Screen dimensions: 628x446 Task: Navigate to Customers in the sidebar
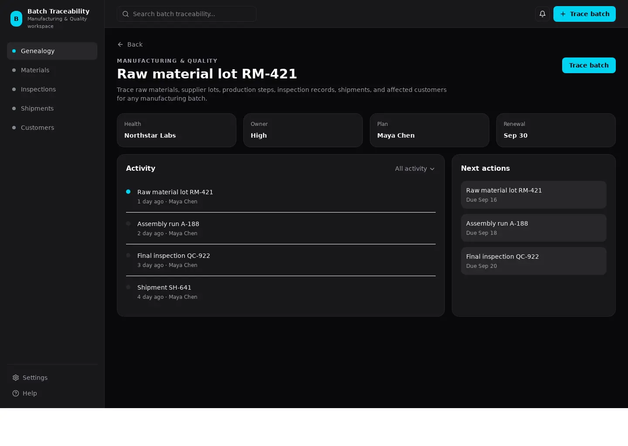coord(52,128)
